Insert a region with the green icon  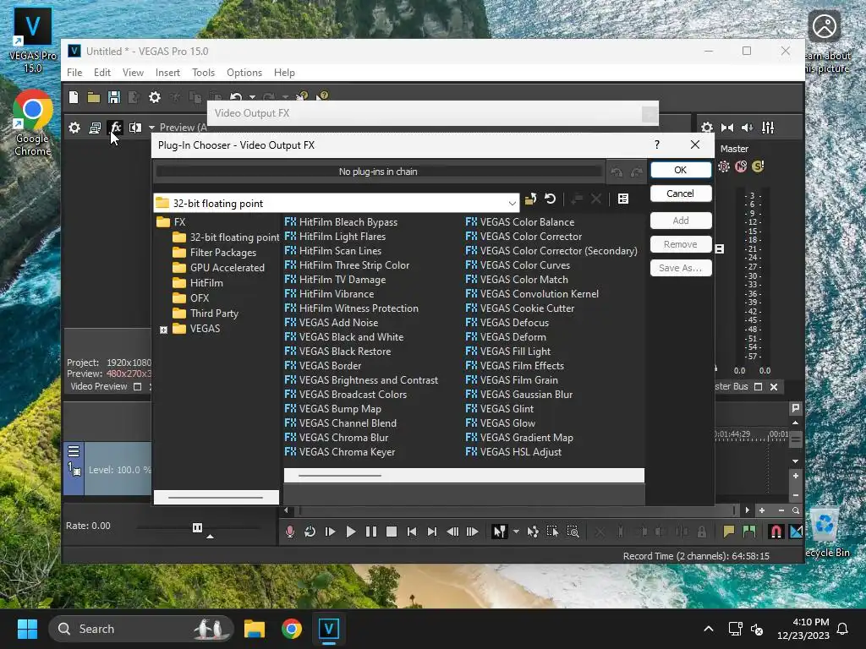point(749,532)
